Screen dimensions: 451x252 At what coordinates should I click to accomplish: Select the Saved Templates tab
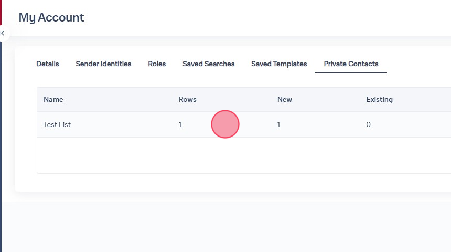279,64
